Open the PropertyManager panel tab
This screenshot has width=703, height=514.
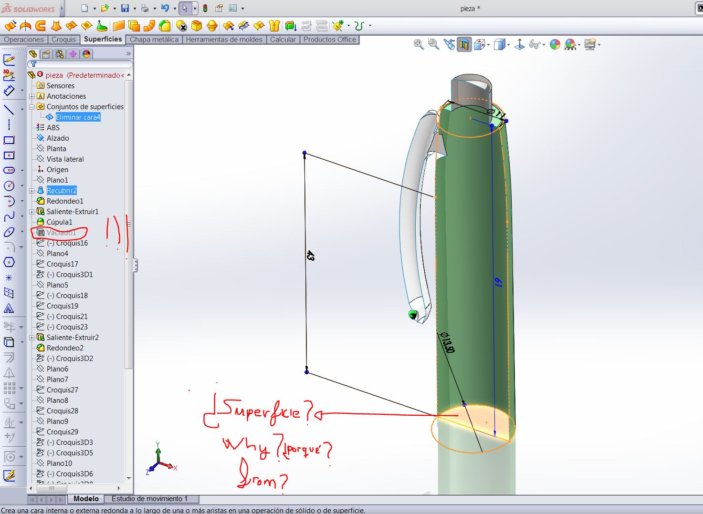pyautogui.click(x=46, y=53)
